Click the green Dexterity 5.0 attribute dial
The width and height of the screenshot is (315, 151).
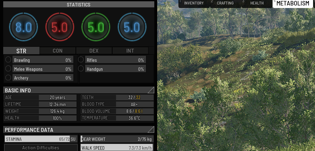pos(96,28)
